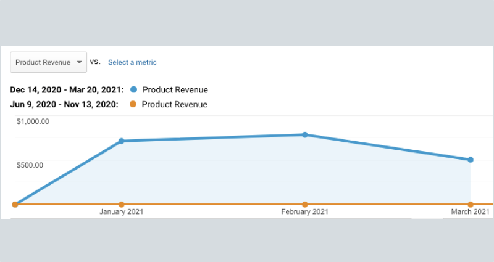Viewport: 494px width, 262px height.
Task: Click the Jun 9, 2020 - Nov 13, 2020 date label
Action: tap(64, 105)
